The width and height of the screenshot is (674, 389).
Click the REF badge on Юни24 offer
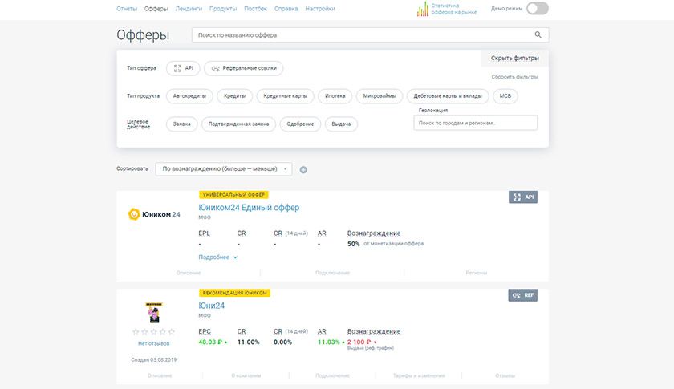click(x=522, y=295)
